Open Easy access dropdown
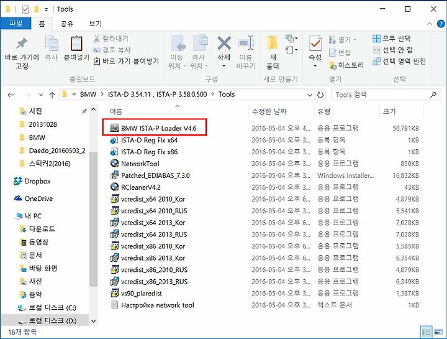 [291, 50]
